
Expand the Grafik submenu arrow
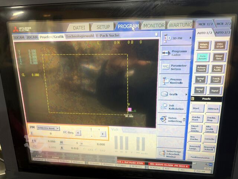186,94
